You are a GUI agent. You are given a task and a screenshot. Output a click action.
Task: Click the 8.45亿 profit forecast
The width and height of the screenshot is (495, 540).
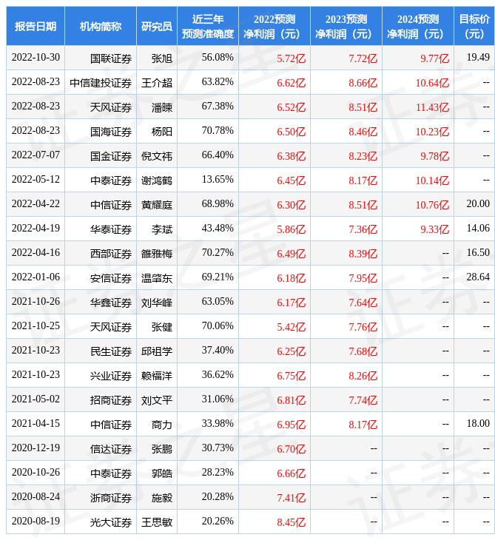pos(291,523)
